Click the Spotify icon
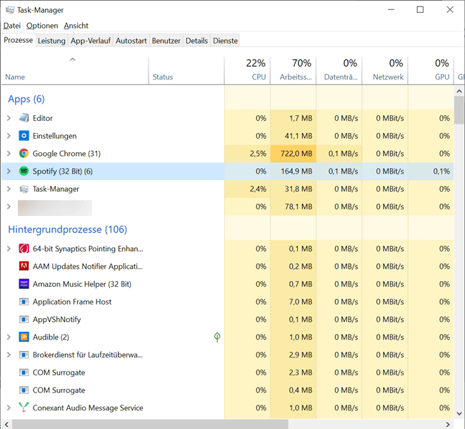The image size is (465, 429). point(24,171)
